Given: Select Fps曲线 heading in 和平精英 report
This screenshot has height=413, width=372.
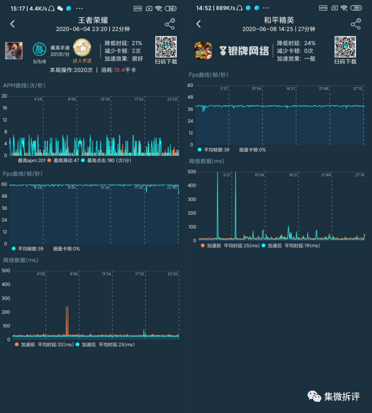Looking at the screenshot, I should (209, 75).
